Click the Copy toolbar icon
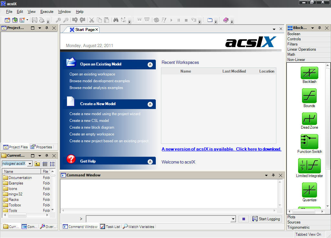Viewport: 331px width, 238px height. (99, 20)
